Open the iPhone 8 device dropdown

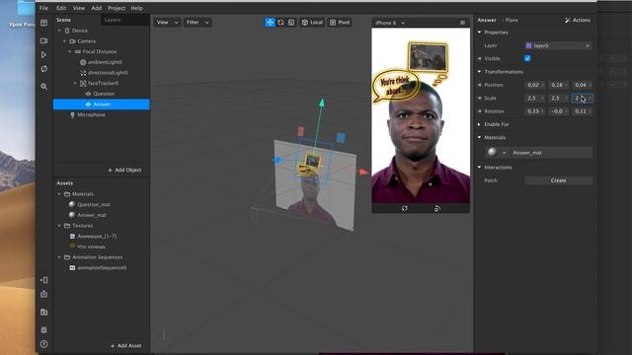click(390, 23)
